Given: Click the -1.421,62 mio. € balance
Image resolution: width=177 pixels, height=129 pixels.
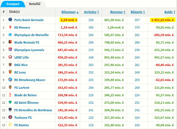Looking at the screenshot, I should (162, 20).
